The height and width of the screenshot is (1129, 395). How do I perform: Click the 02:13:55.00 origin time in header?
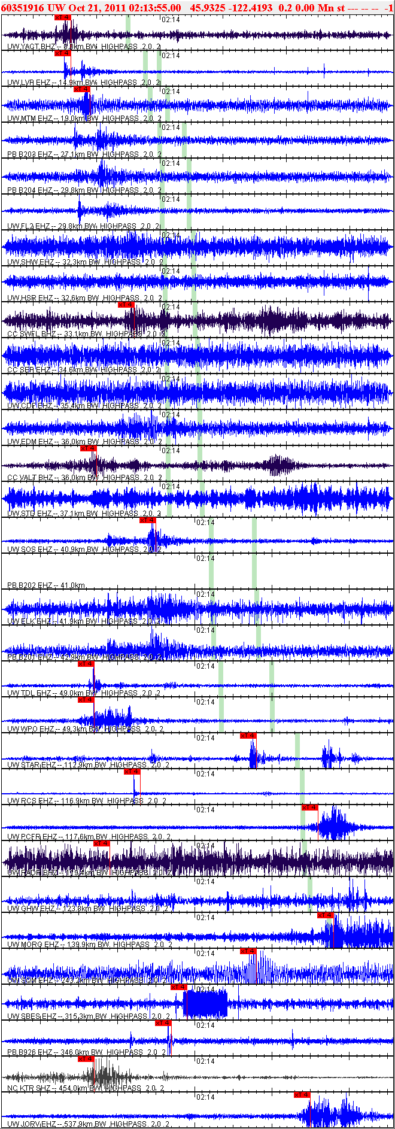click(x=152, y=7)
